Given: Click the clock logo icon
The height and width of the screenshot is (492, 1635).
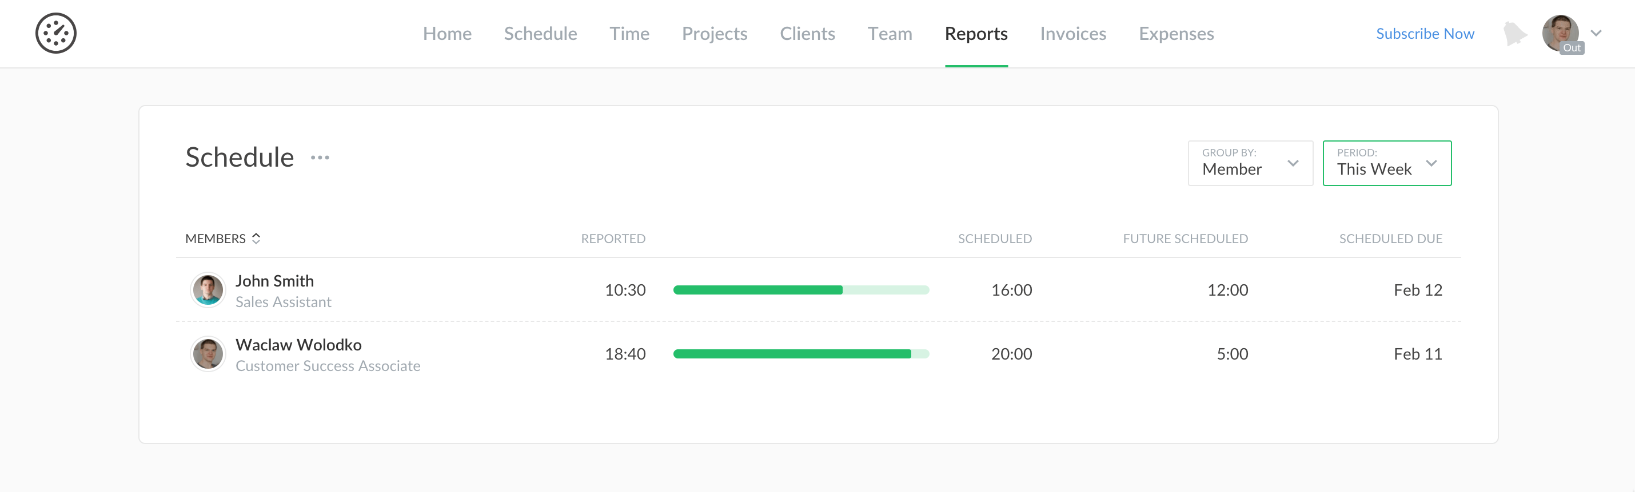Looking at the screenshot, I should 56,33.
